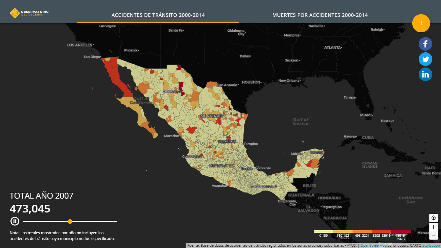Zoom out on the map
The width and height of the screenshot is (441, 248).
[433, 235]
